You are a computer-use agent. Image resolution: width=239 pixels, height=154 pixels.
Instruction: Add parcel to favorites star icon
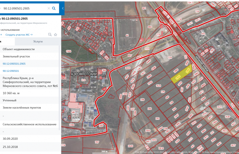click(x=56, y=34)
